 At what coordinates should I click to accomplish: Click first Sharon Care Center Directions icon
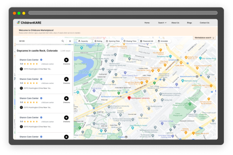(66, 60)
